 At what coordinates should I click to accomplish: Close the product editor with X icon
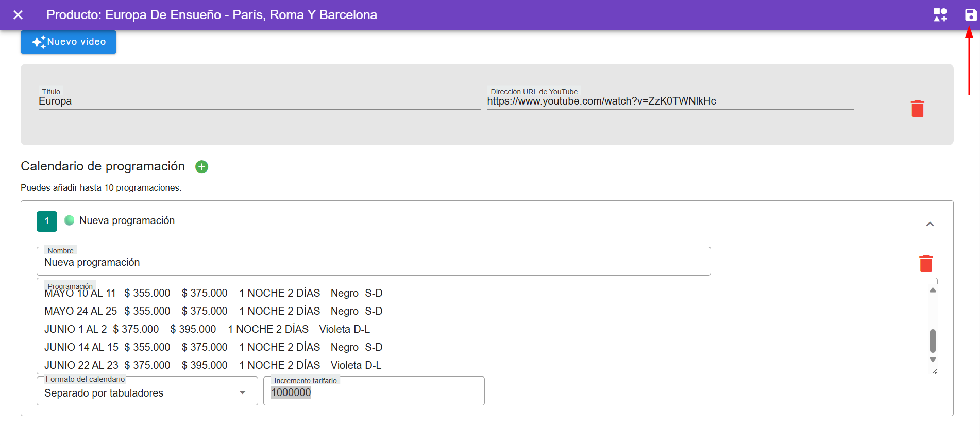tap(18, 15)
